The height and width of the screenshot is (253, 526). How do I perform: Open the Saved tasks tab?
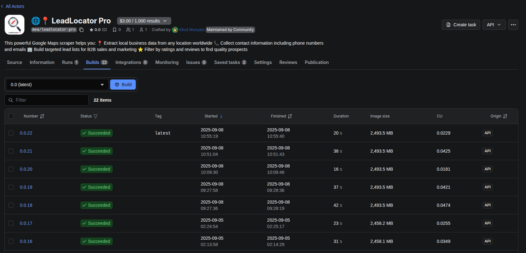point(230,62)
